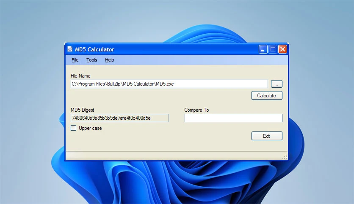
Task: Click the "File Name" label
Action: click(x=80, y=76)
